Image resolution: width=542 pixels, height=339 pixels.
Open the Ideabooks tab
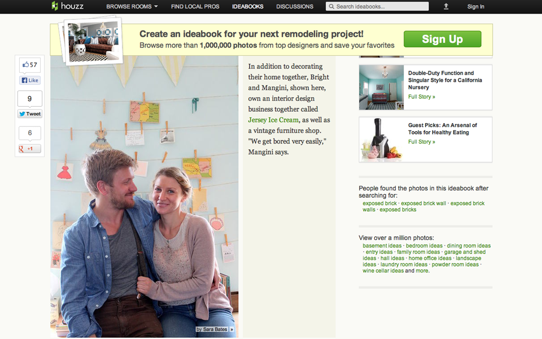(247, 7)
